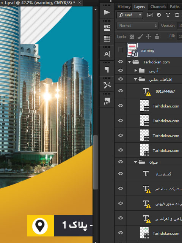The width and height of the screenshot is (182, 243).
Task: Lock image pixels brush icon
Action: [x=140, y=36]
